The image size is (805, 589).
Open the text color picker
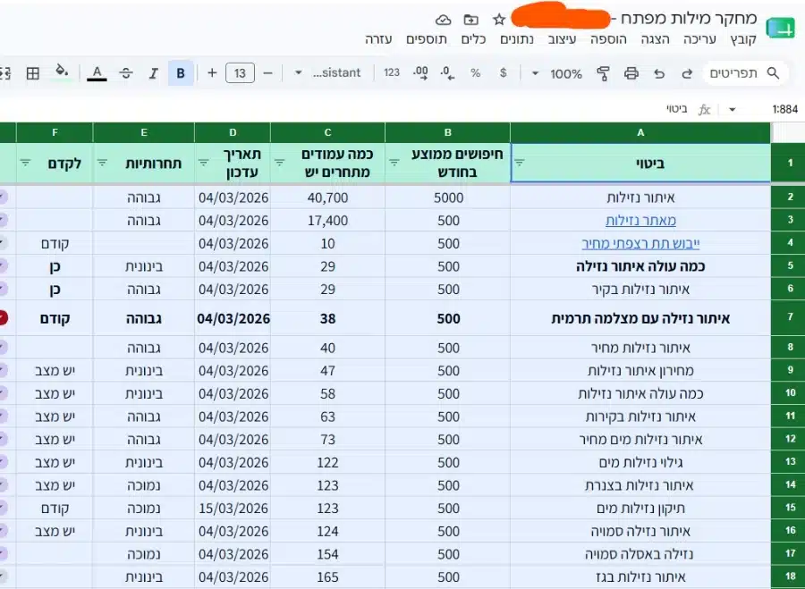97,73
